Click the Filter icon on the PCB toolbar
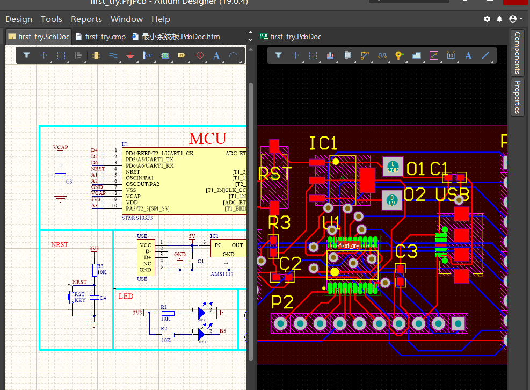530x390 pixels. 278,55
